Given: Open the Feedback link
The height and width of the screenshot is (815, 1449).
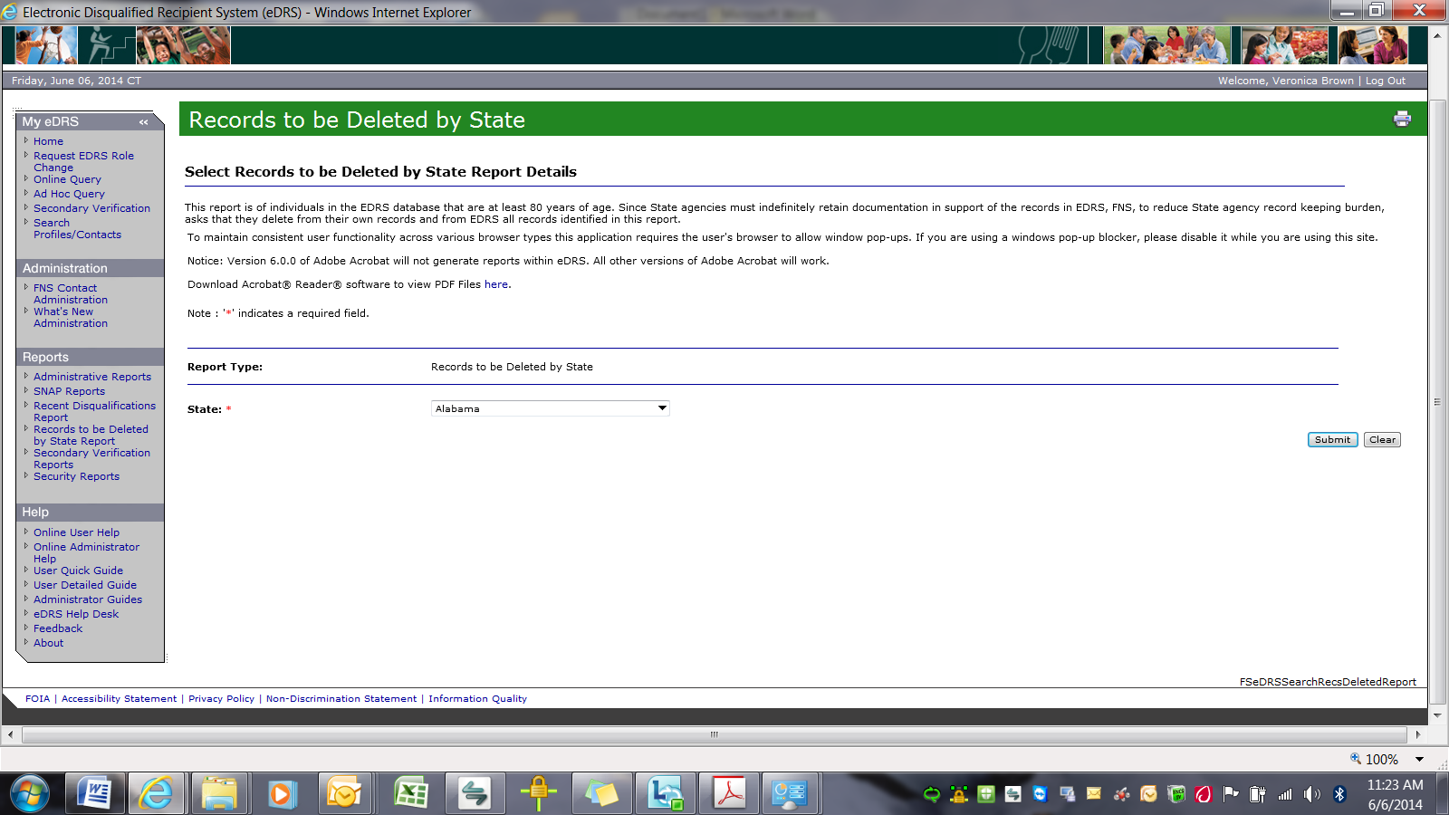Looking at the screenshot, I should click(58, 628).
